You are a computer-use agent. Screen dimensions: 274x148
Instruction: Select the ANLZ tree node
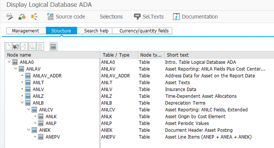tap(38, 96)
